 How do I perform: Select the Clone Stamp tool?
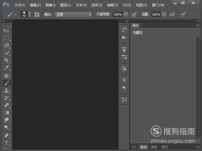click(6, 90)
